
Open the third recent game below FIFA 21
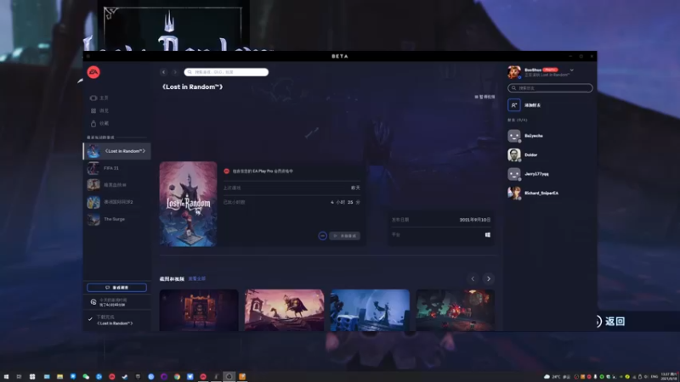point(117,185)
